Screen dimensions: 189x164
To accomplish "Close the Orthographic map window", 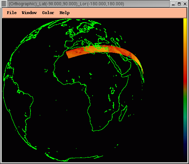I will [x=185, y=4].
